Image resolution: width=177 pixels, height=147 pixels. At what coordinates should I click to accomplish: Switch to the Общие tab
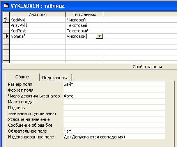pyautogui.click(x=22, y=77)
